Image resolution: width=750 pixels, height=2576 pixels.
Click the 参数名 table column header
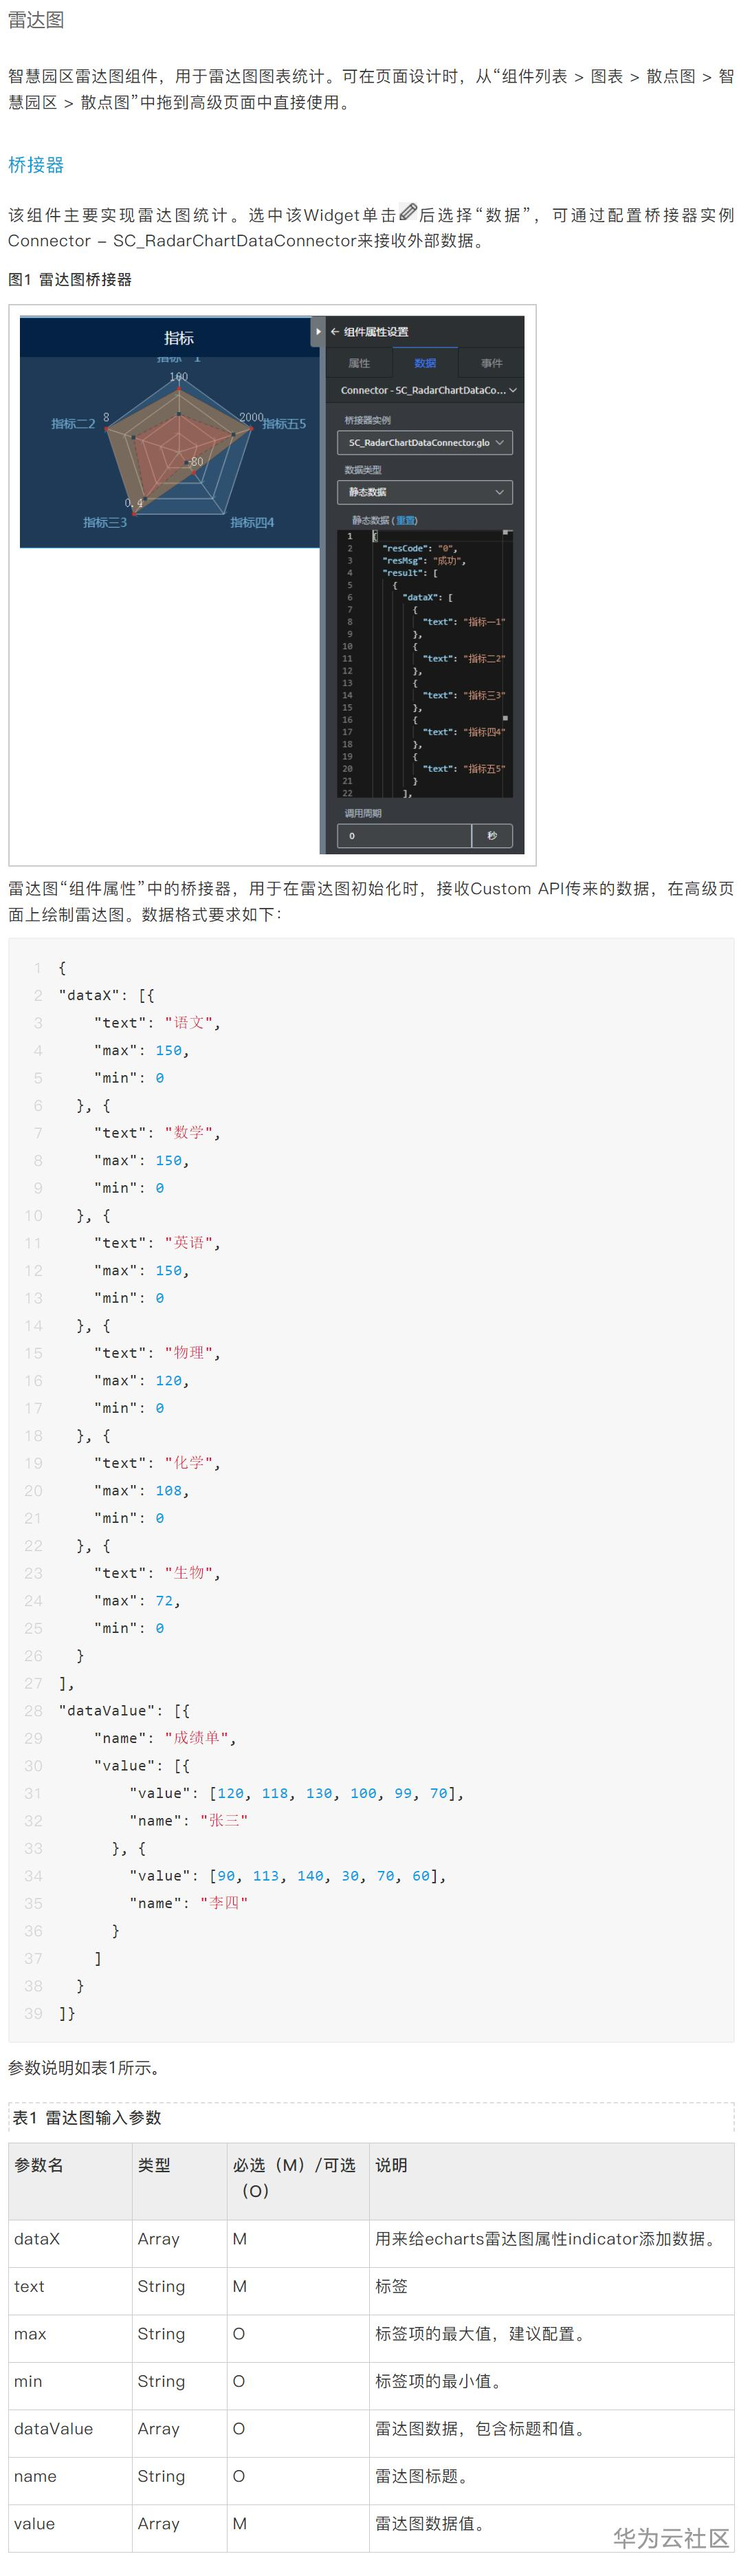39,2165
